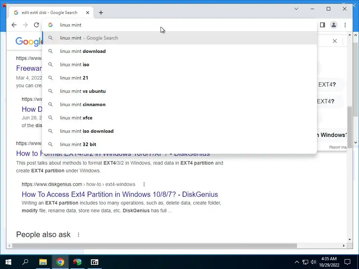The image size is (359, 269).
Task: Reload the page with the refresh icon
Action: (x=36, y=25)
